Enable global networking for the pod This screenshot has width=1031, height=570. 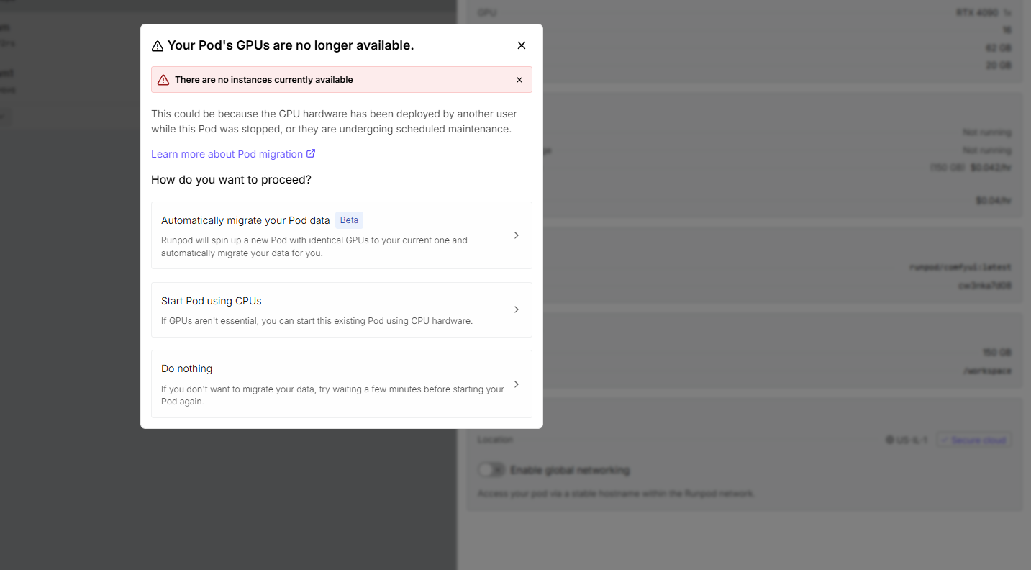click(x=491, y=469)
